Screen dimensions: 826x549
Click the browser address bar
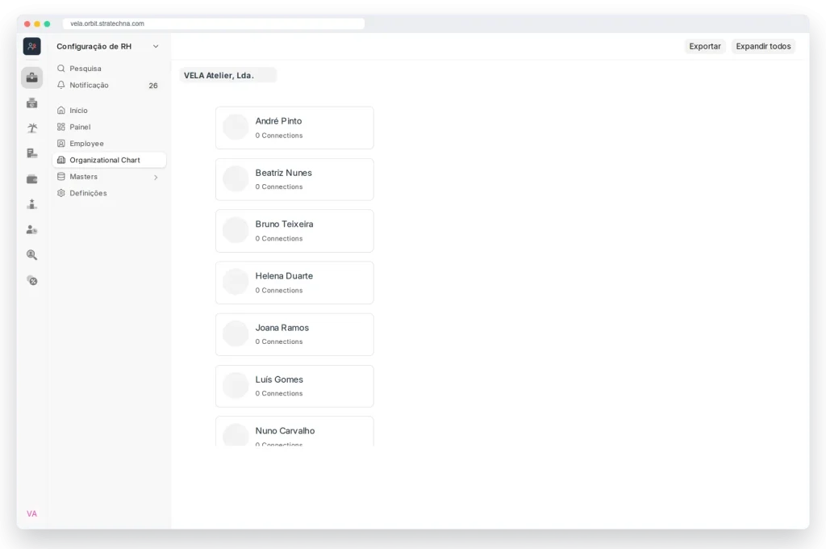point(213,23)
